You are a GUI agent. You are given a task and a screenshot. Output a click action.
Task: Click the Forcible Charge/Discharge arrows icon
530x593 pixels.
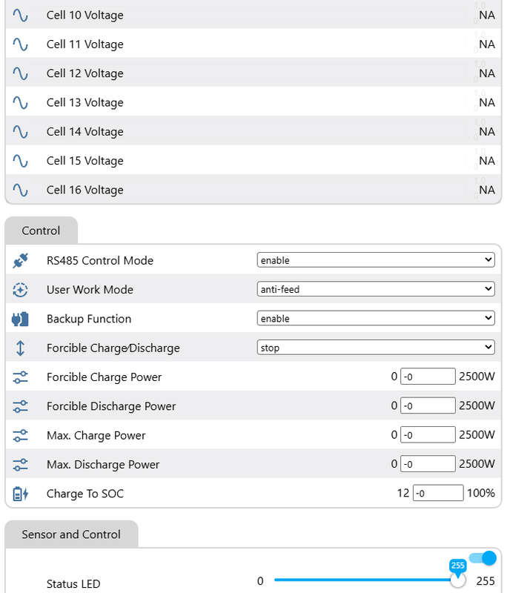coord(20,348)
